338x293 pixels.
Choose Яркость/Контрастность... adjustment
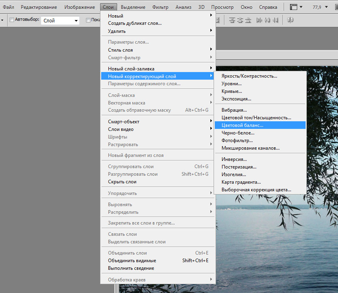(x=260, y=76)
